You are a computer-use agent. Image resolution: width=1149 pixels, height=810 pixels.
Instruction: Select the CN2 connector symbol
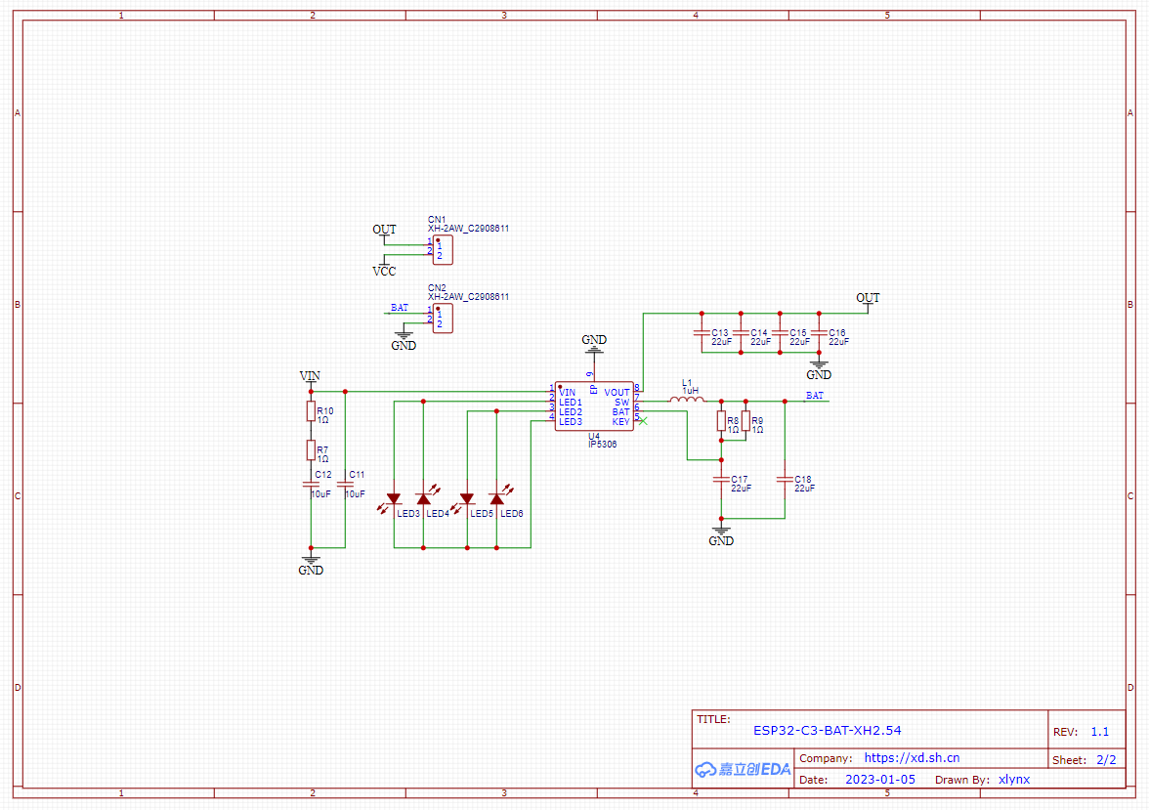tap(443, 318)
